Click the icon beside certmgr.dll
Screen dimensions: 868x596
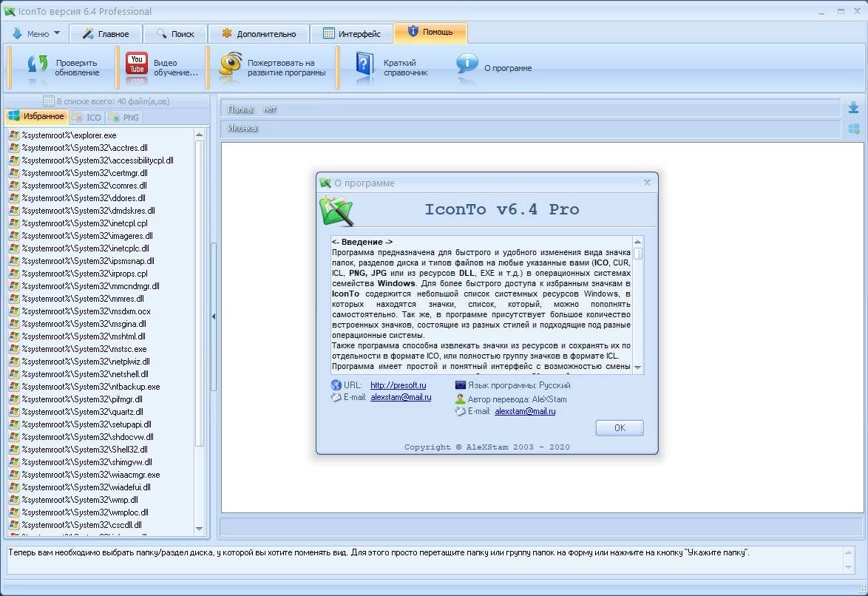point(14,173)
